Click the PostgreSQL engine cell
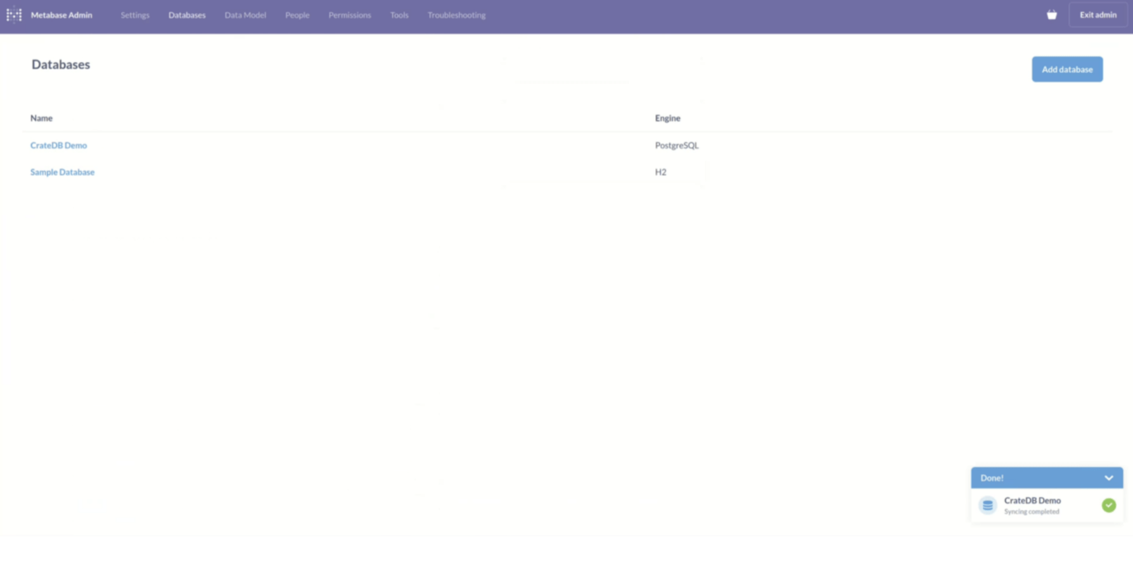The height and width of the screenshot is (576, 1133). pyautogui.click(x=677, y=145)
